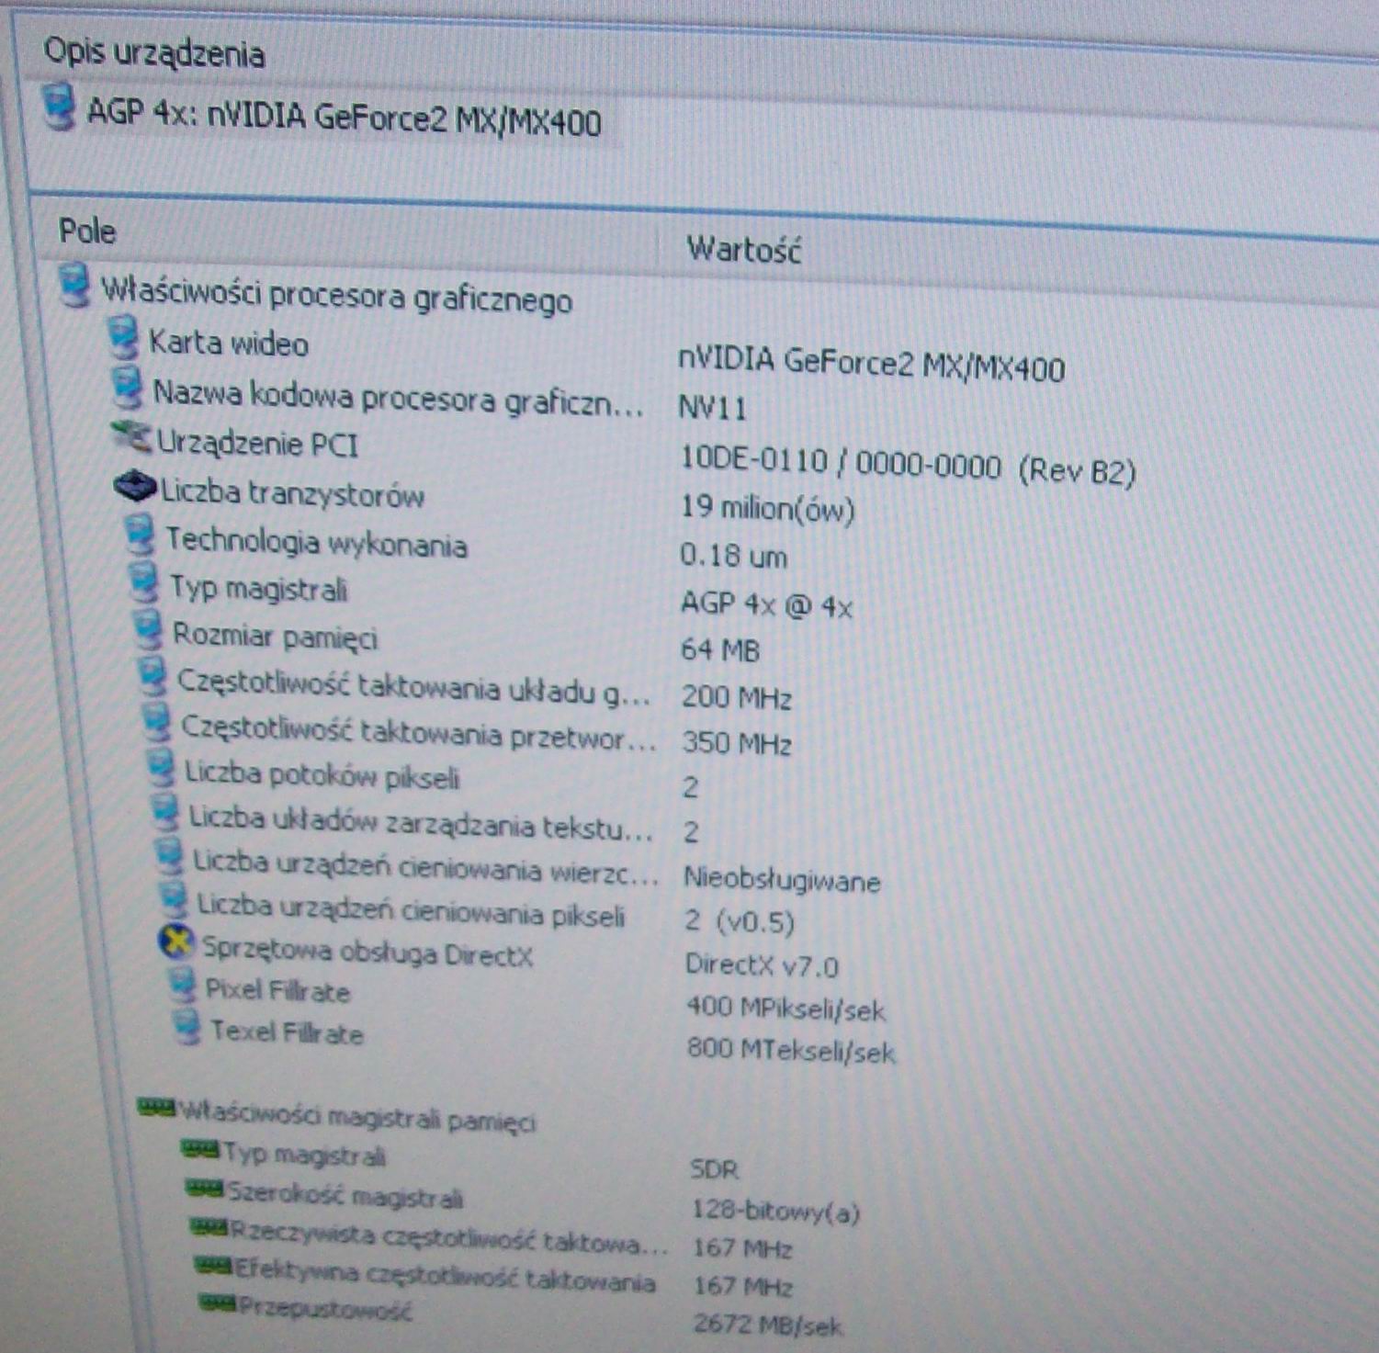Click the icon beside Pixel Fillrate
This screenshot has height=1353, width=1379.
tap(183, 986)
